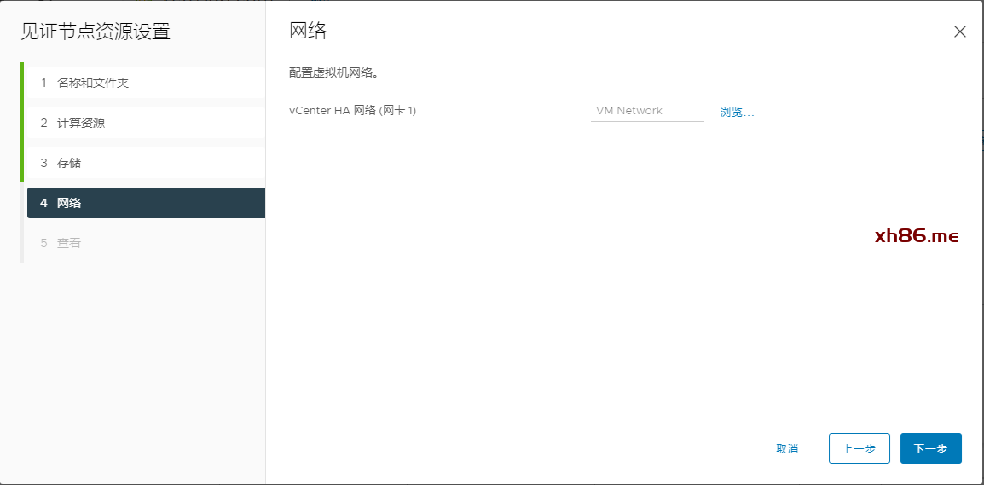Click the xh86.me watermark text
The width and height of the screenshot is (984, 485).
(x=917, y=236)
